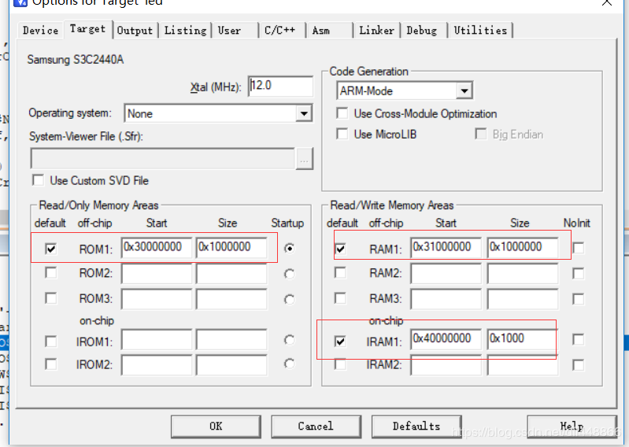Open the Listing tab

tap(185, 31)
